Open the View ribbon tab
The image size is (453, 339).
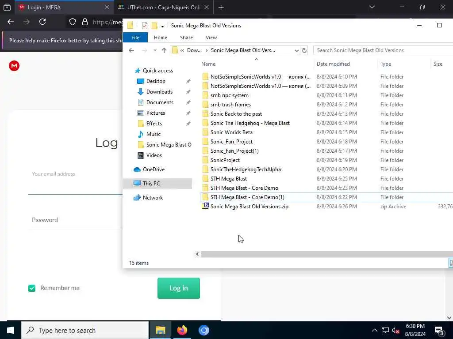click(211, 38)
